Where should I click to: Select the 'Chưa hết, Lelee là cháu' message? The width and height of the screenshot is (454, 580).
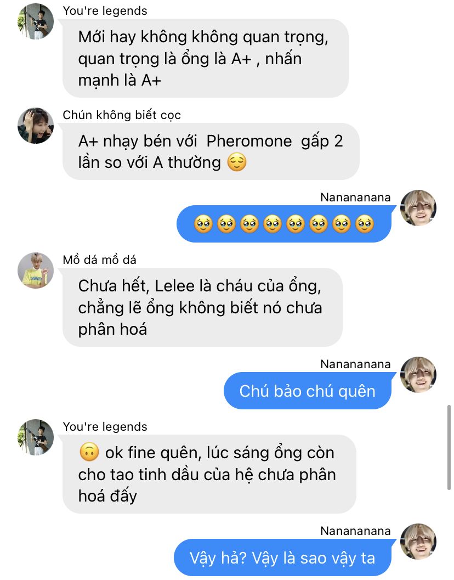point(202,307)
